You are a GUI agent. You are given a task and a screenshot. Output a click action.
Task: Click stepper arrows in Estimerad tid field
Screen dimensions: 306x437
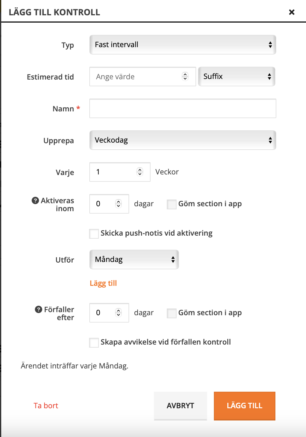[185, 77]
